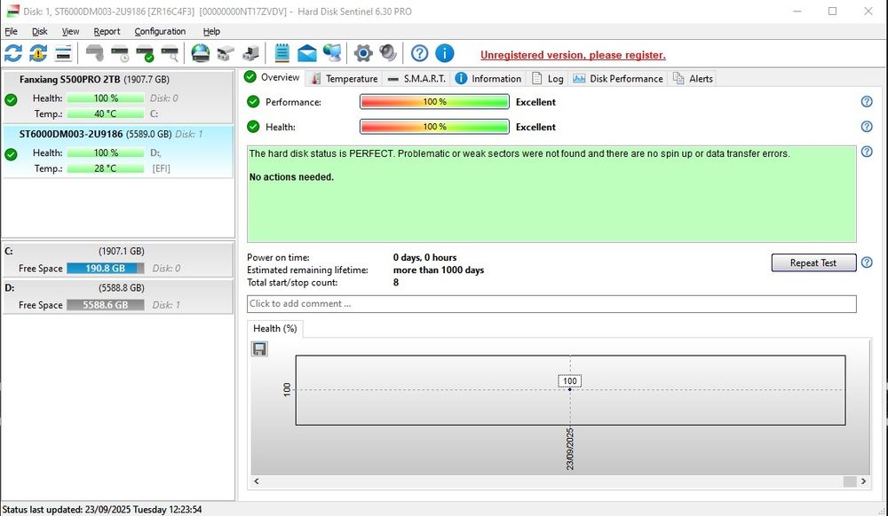Screen dimensions: 888x516
Task: Switch to the S.M.A.R.T. tab
Action: click(x=417, y=79)
